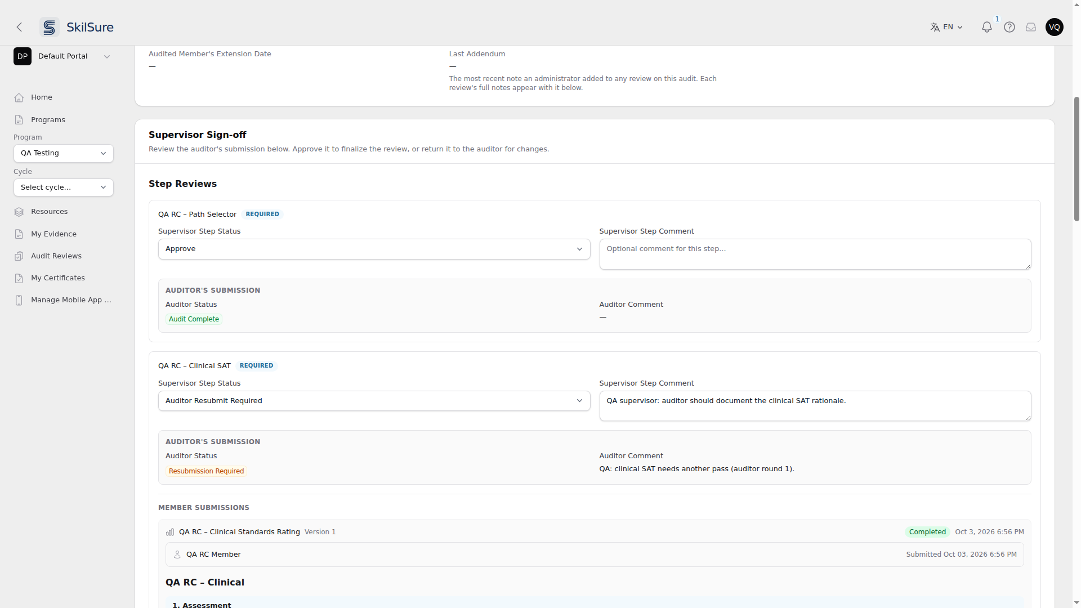Open Path Selector supervisor status dropdown
Image resolution: width=1081 pixels, height=608 pixels.
374,249
